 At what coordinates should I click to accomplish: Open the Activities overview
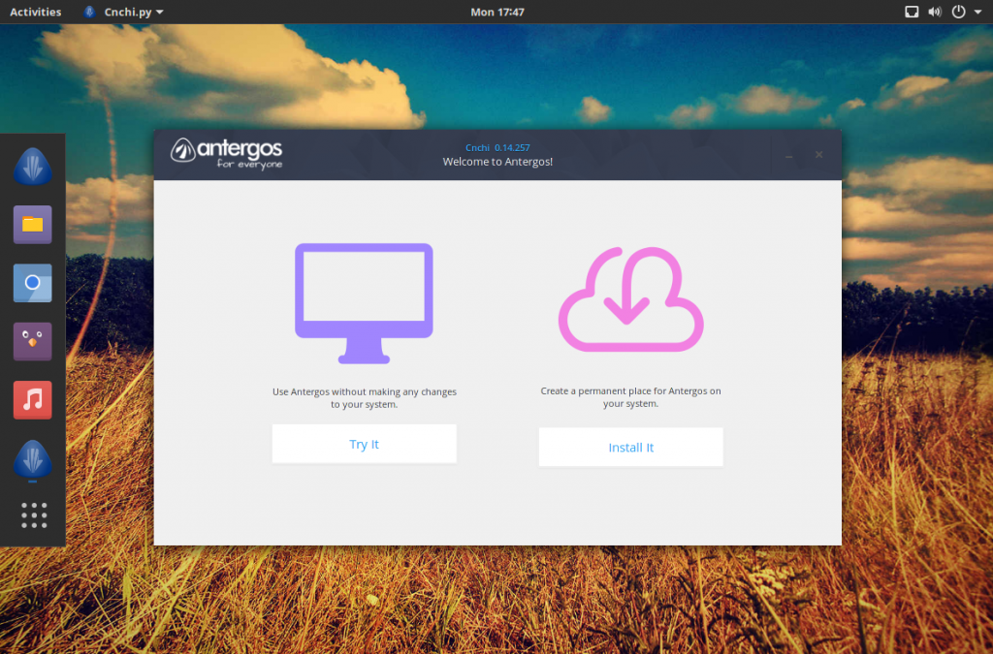[36, 12]
